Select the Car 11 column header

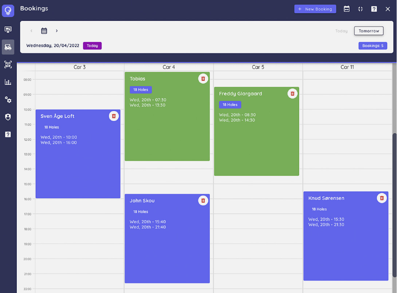tap(347, 67)
